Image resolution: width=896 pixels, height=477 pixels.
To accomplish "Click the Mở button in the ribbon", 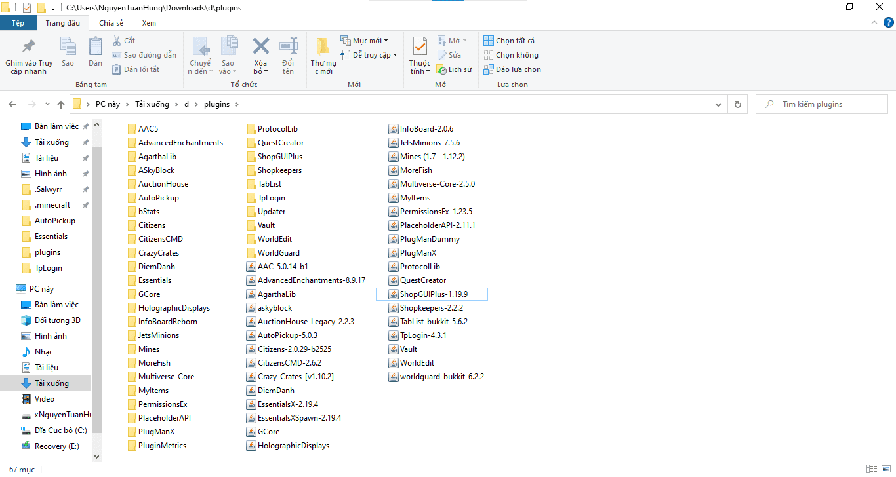I will [451, 41].
